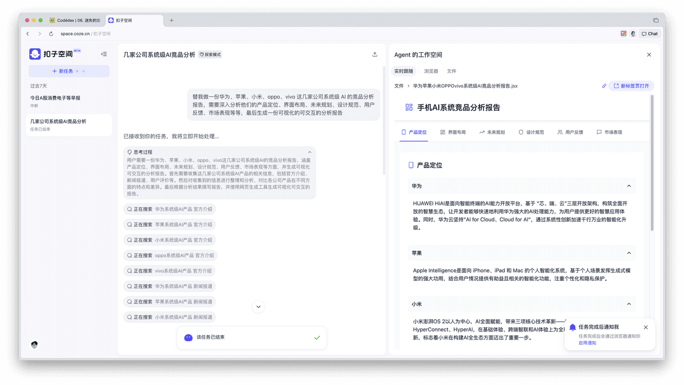The height and width of the screenshot is (385, 684).
Task: Toggle the 探索模式 mode badge
Action: pyautogui.click(x=210, y=55)
